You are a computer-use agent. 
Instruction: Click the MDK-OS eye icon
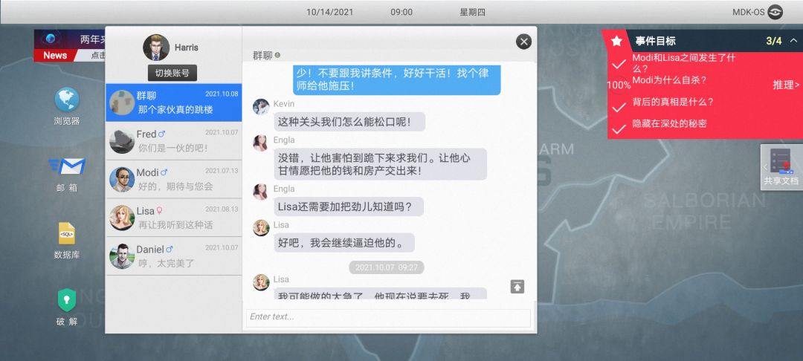[775, 12]
